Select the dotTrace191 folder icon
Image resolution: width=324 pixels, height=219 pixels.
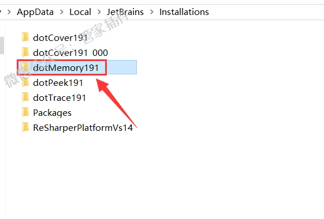pos(25,97)
